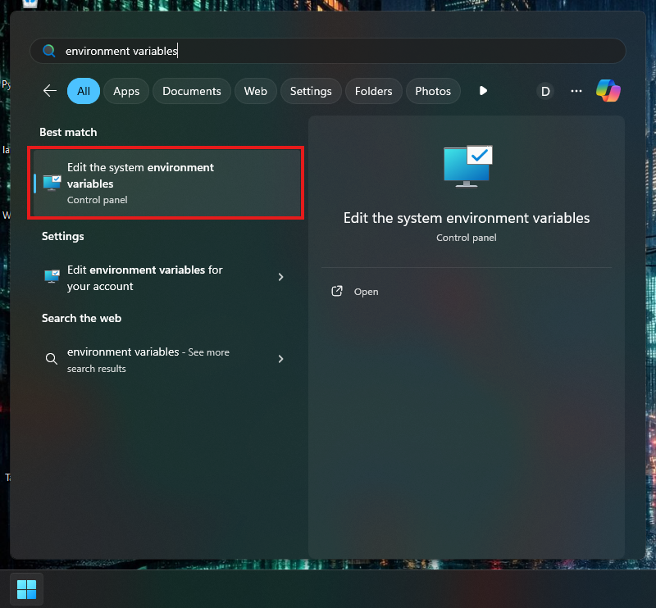Click icon next to Edit environment variables for account
The width and height of the screenshot is (656, 608).
[52, 277]
